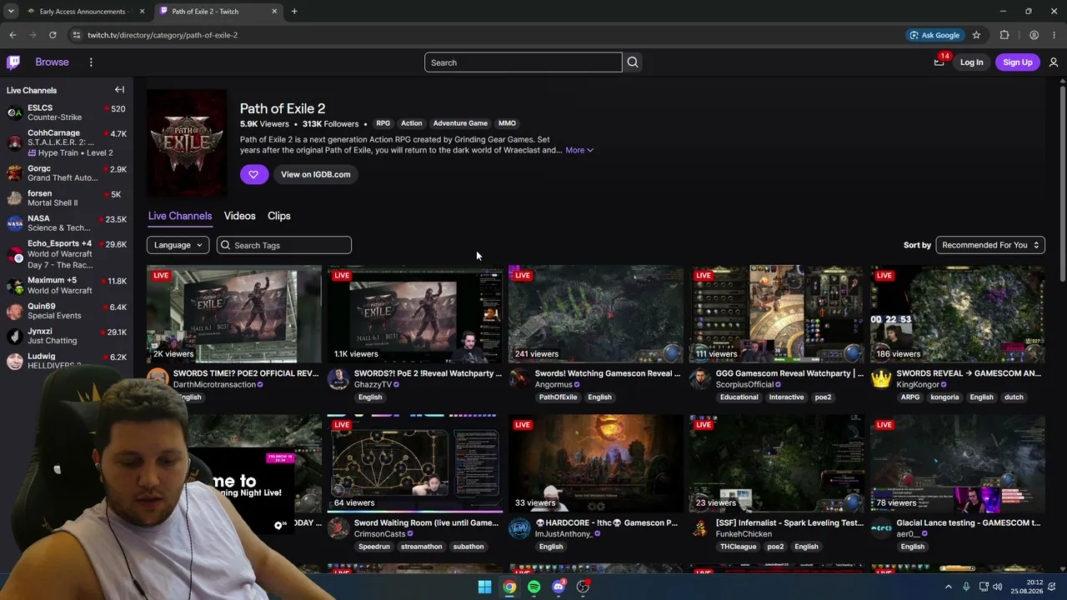Click View on IGDB.com button
This screenshot has height=600, width=1067.
click(315, 174)
